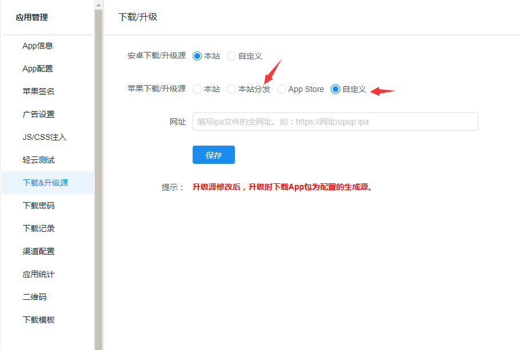Open 下载模板 menu item
519x350 pixels.
38,320
